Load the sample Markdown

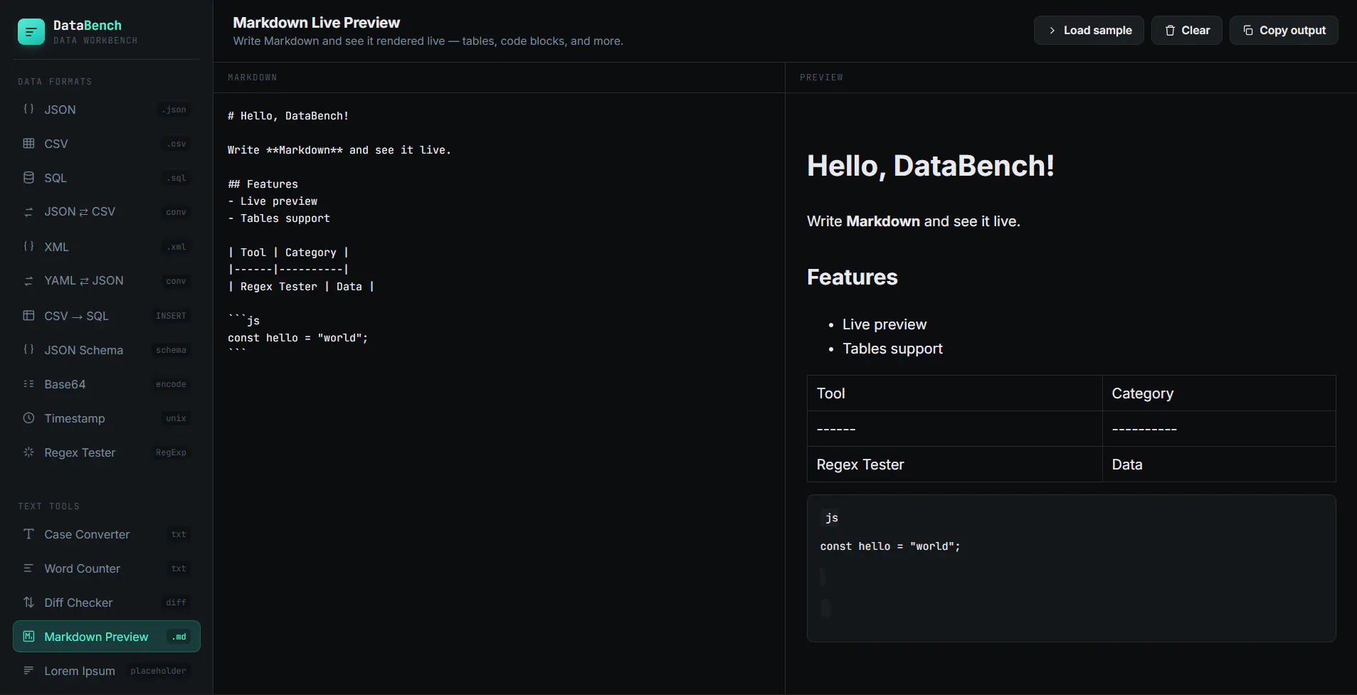(1089, 31)
